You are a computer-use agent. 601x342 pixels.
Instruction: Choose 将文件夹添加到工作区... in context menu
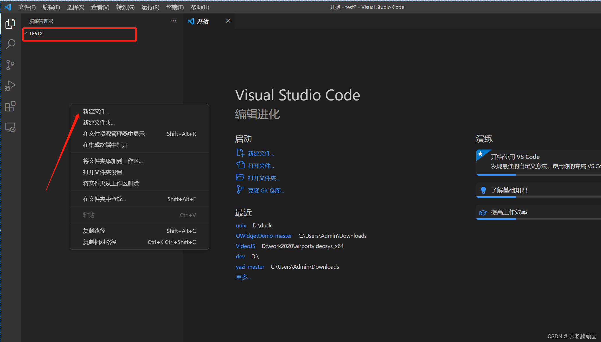point(139,161)
